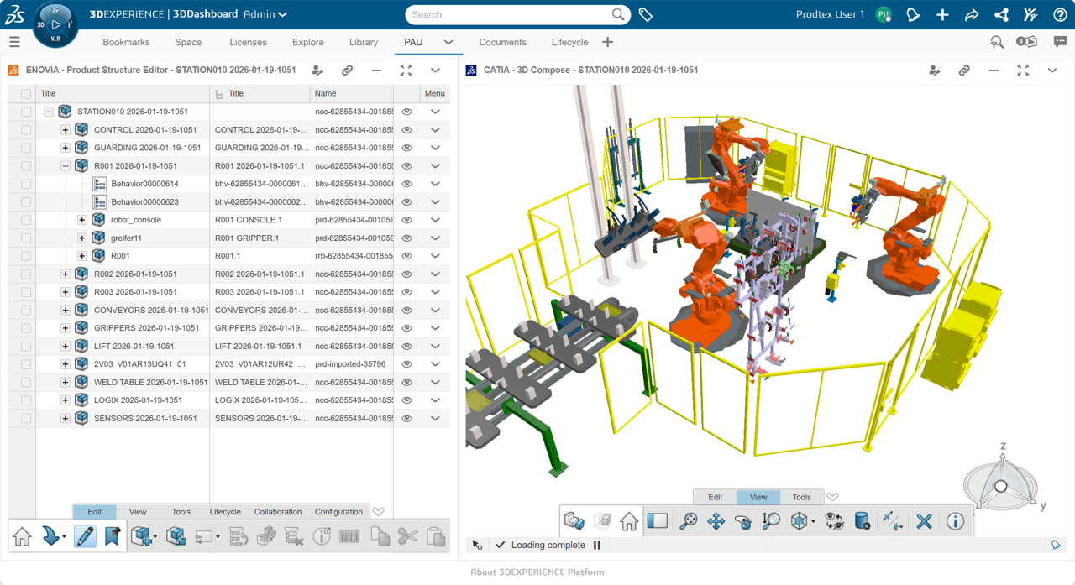This screenshot has width=1075, height=585.
Task: Click Prodtex User 1 name
Action: tap(830, 14)
